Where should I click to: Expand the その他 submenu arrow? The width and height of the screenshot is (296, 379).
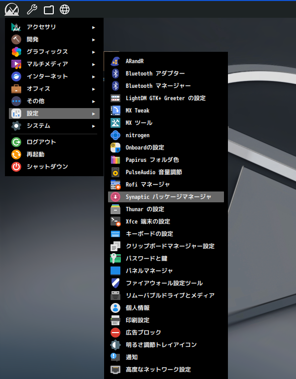pyautogui.click(x=94, y=101)
